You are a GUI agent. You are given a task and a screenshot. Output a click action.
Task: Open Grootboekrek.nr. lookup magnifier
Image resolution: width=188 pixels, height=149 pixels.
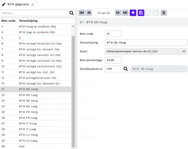click(x=125, y=69)
